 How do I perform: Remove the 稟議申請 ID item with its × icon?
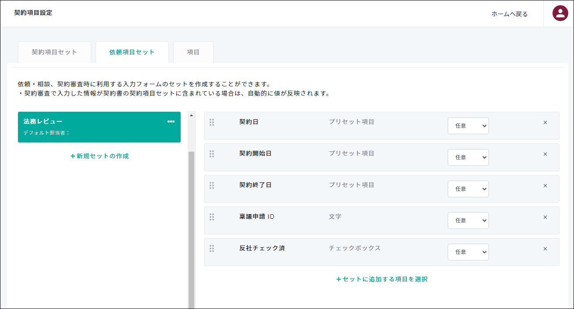click(545, 217)
